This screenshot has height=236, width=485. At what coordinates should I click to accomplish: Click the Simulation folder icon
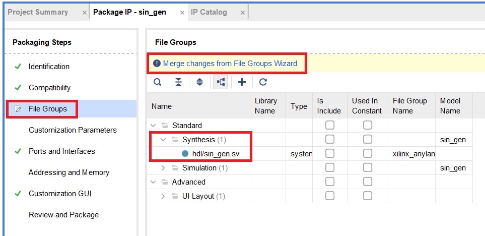175,168
